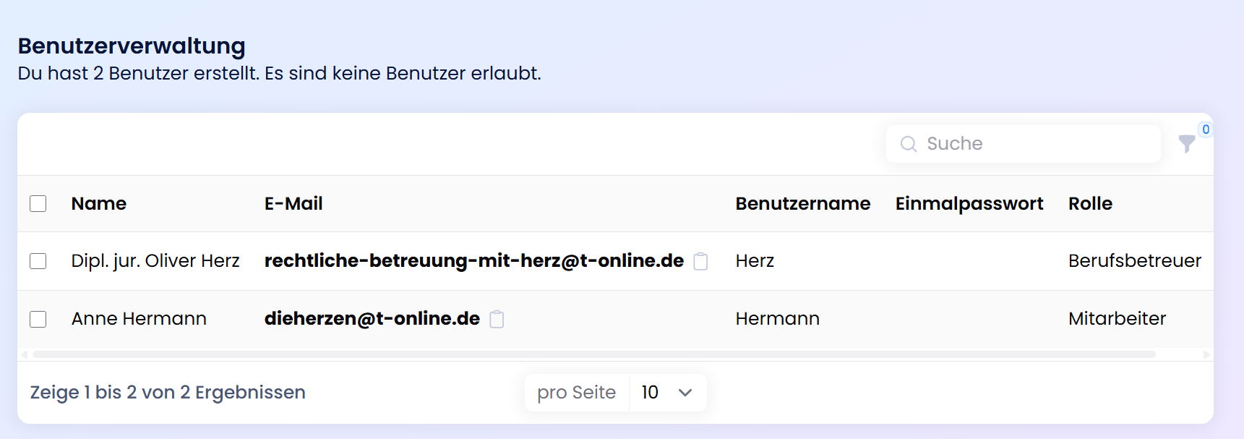Click the filter count badge
1244x439 pixels.
[1205, 129]
